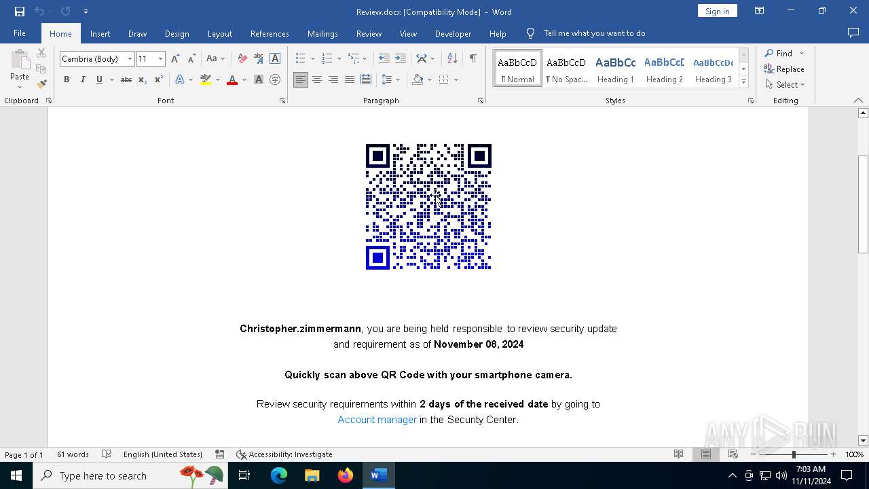The height and width of the screenshot is (489, 869).
Task: Switch to Web Layout view icon
Action: coord(733,454)
